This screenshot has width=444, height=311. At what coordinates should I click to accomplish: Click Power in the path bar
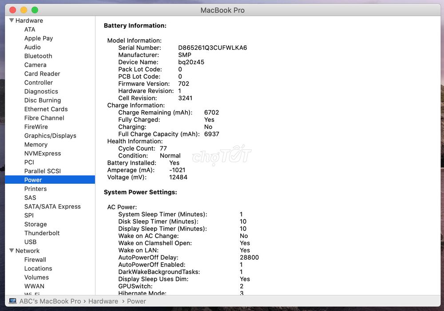[136, 301]
